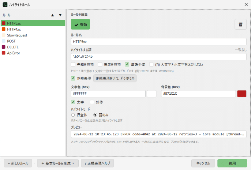
Task: Click the 背景色 hex input field
Action: pyautogui.click(x=198, y=93)
